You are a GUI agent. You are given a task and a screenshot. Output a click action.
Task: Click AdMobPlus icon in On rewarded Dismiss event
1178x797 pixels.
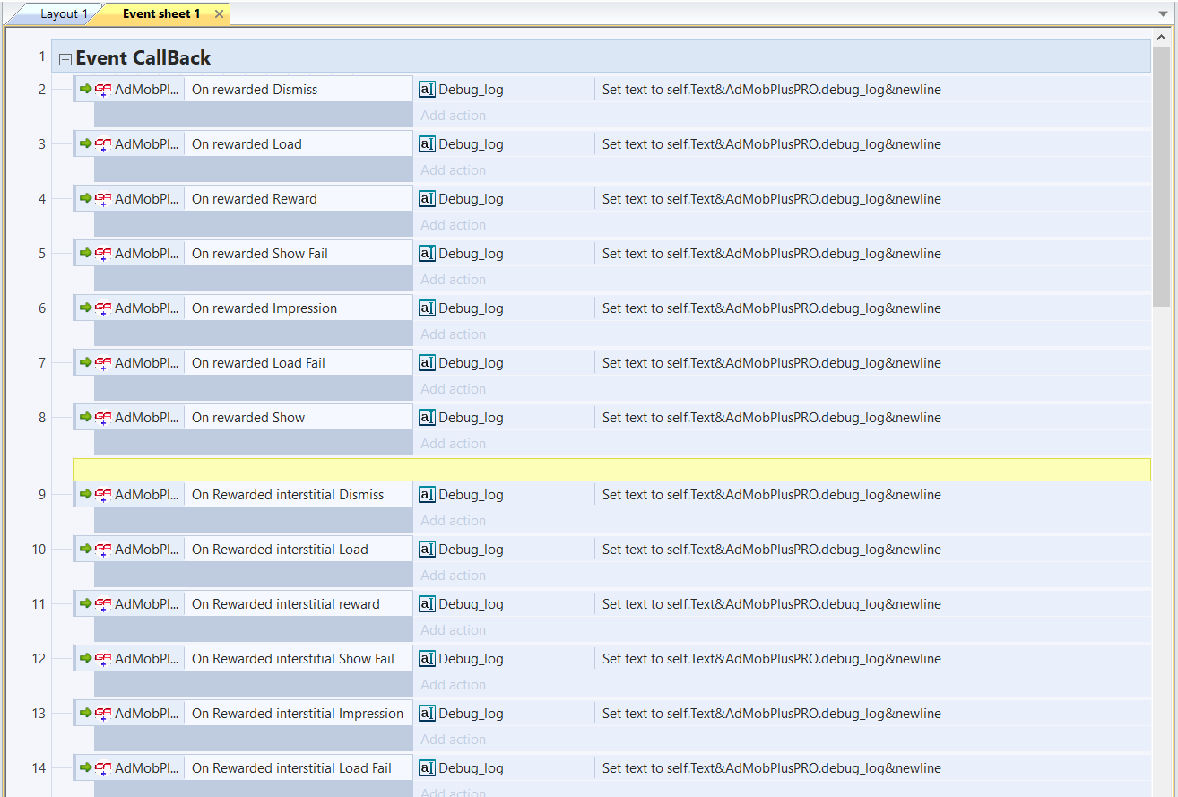pyautogui.click(x=103, y=90)
